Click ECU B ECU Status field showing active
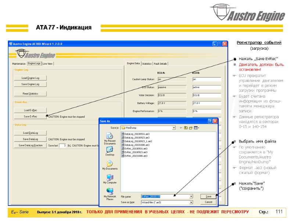Viewport: 294px width, 221px height. point(207,87)
